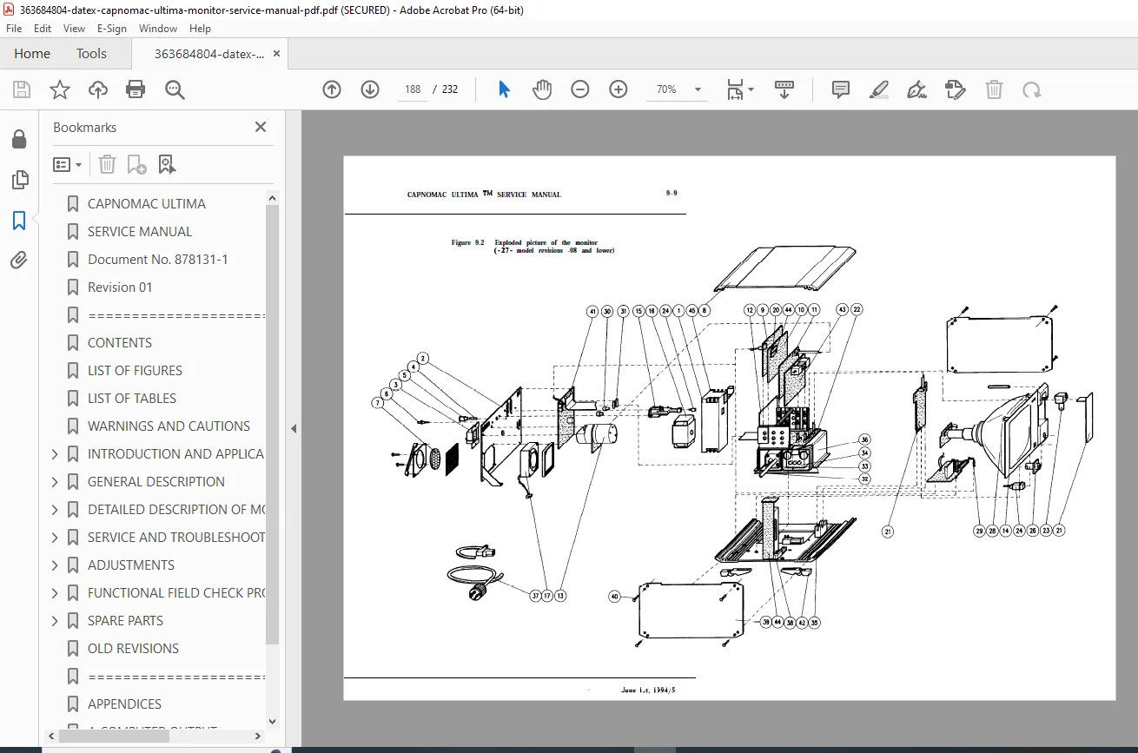The width and height of the screenshot is (1138, 753).
Task: Go to LIST OF FIGURES bookmark
Action: tap(135, 371)
